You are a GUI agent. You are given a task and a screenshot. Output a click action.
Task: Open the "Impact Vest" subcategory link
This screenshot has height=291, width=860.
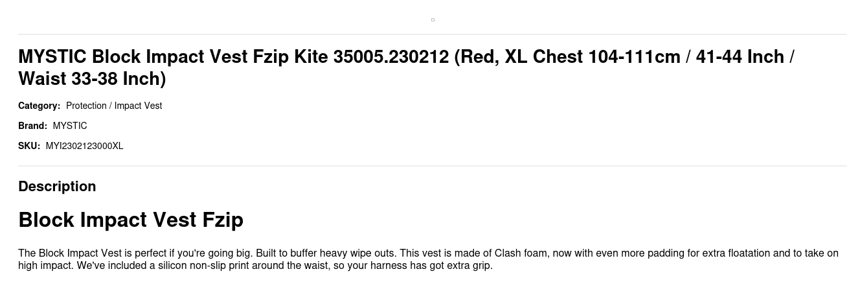coord(138,106)
